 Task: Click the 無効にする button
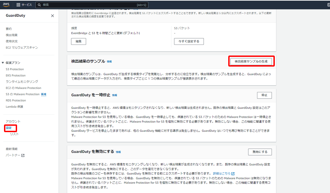pos(260,152)
